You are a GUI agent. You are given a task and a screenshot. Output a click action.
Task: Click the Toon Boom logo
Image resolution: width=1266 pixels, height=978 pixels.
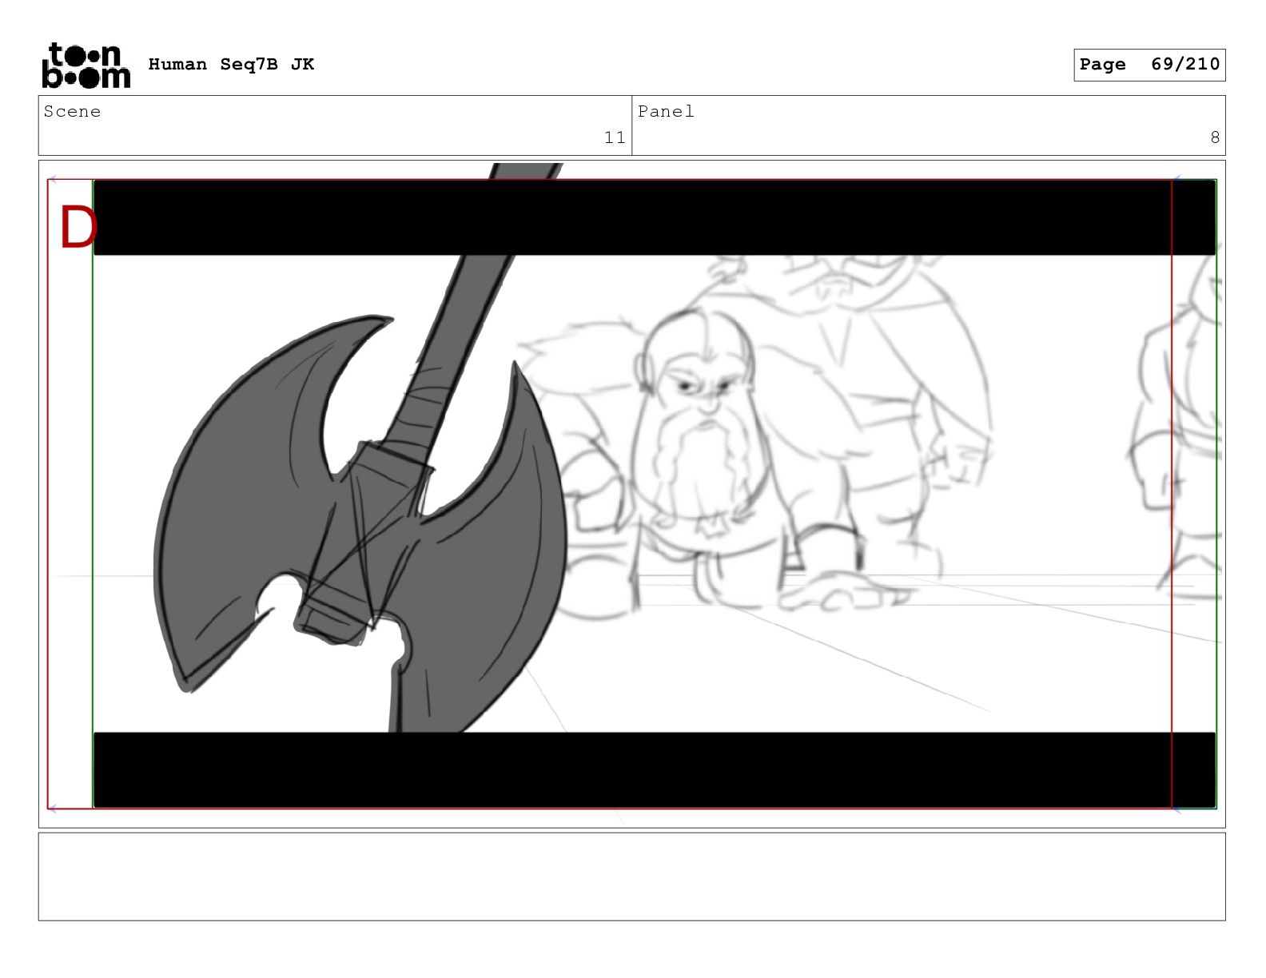click(86, 65)
